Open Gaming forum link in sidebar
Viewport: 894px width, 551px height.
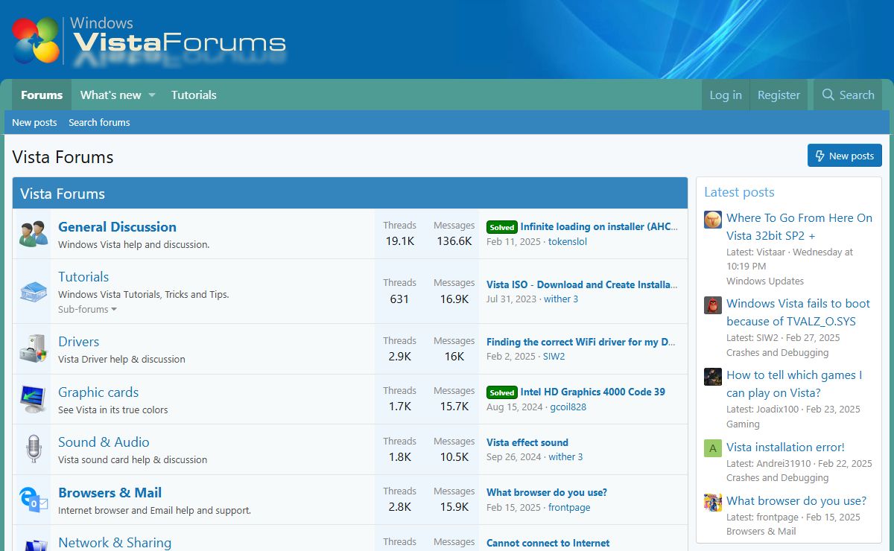pos(743,424)
